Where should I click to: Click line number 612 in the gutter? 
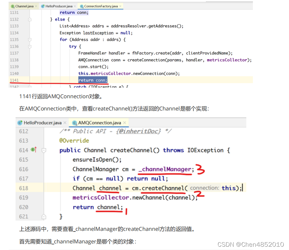pyautogui.click(x=24, y=131)
